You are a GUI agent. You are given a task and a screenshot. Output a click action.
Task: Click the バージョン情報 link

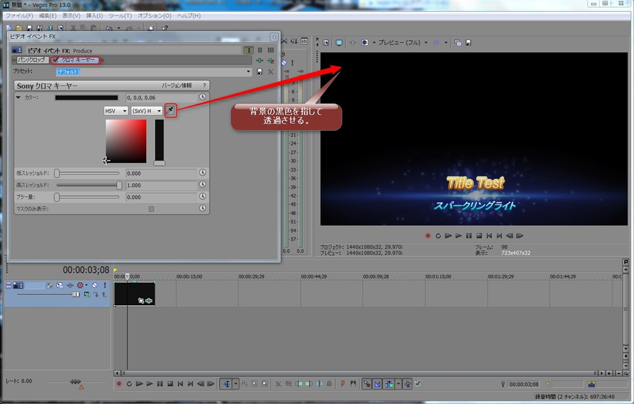click(x=176, y=85)
